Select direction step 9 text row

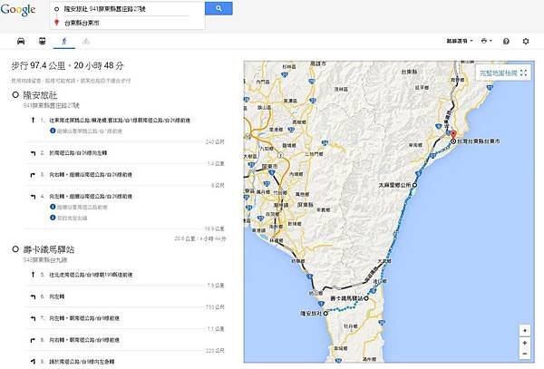(x=82, y=362)
